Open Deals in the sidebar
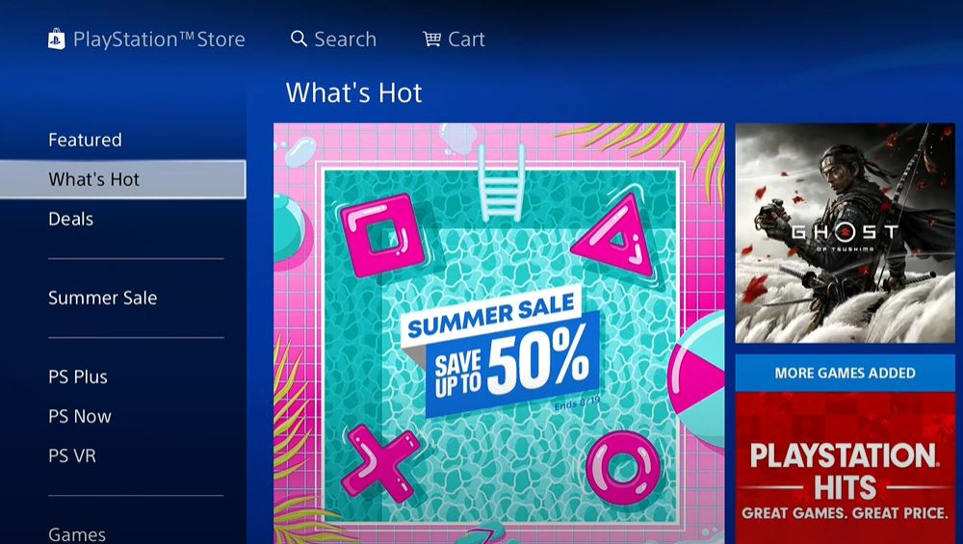The width and height of the screenshot is (963, 544). [x=70, y=220]
